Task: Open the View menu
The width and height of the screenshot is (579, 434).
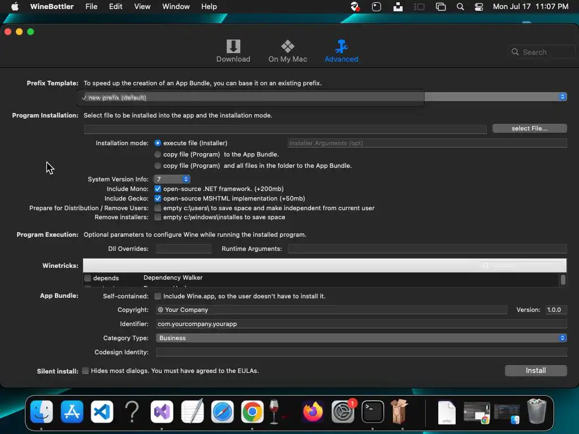Action: coord(142,7)
